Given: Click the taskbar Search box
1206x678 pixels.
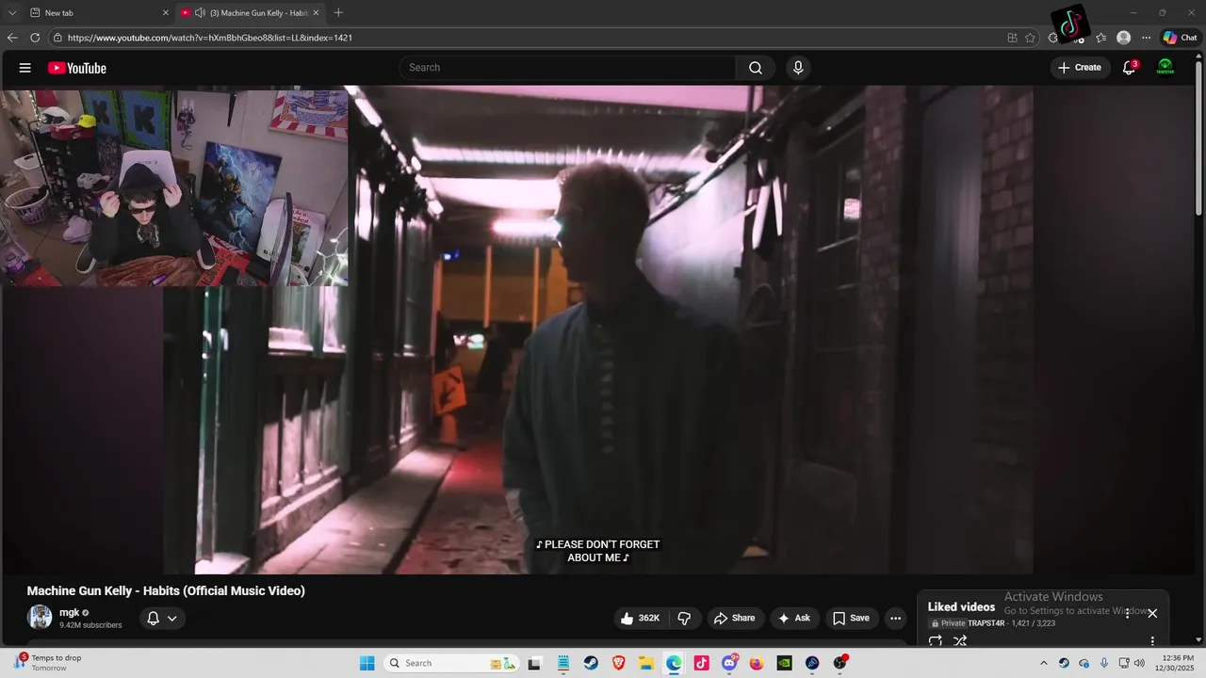Looking at the screenshot, I should pos(451,663).
